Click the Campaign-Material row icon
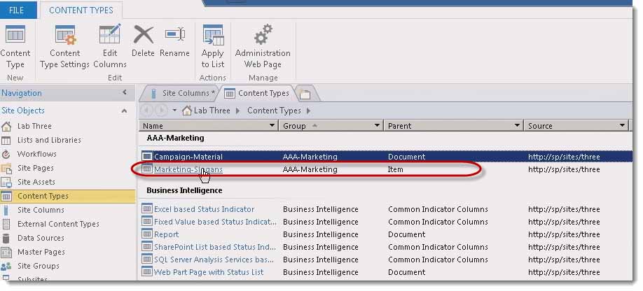Screen dimensions: 643x291 click(x=147, y=156)
